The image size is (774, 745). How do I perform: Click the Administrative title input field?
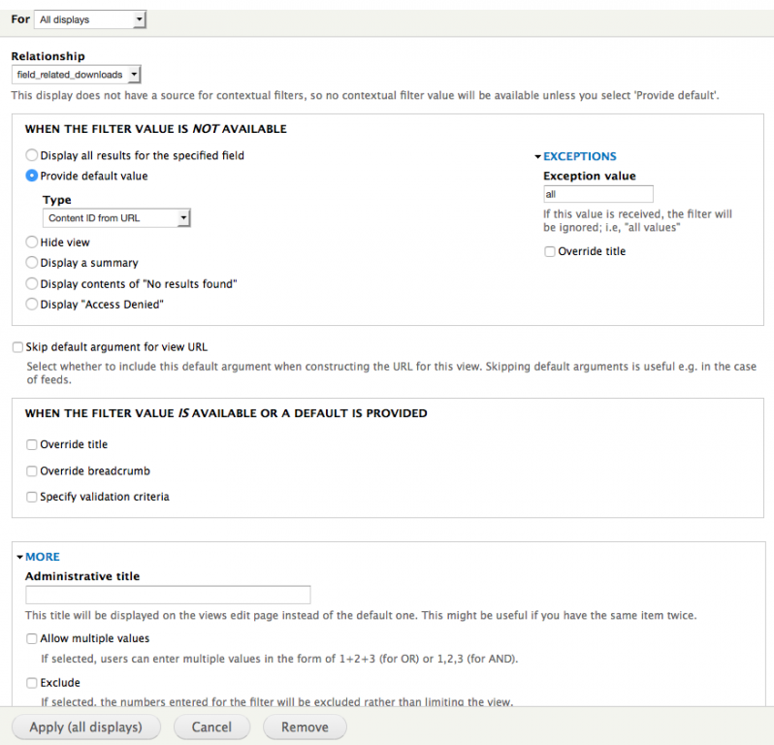point(168,595)
